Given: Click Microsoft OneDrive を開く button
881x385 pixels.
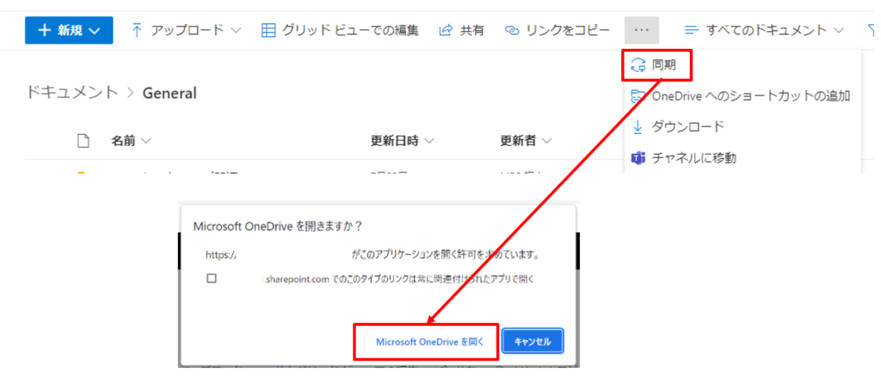Looking at the screenshot, I should click(x=430, y=341).
